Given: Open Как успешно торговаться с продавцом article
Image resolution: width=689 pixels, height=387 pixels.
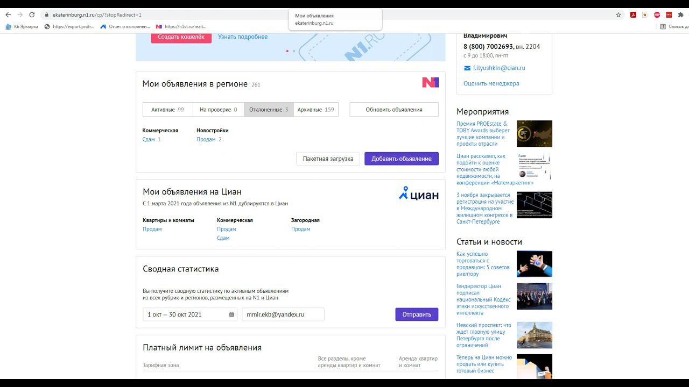Looking at the screenshot, I should tap(483, 264).
